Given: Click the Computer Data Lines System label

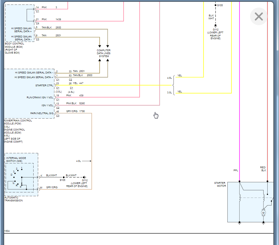Looking at the screenshot, I should tap(103, 53).
